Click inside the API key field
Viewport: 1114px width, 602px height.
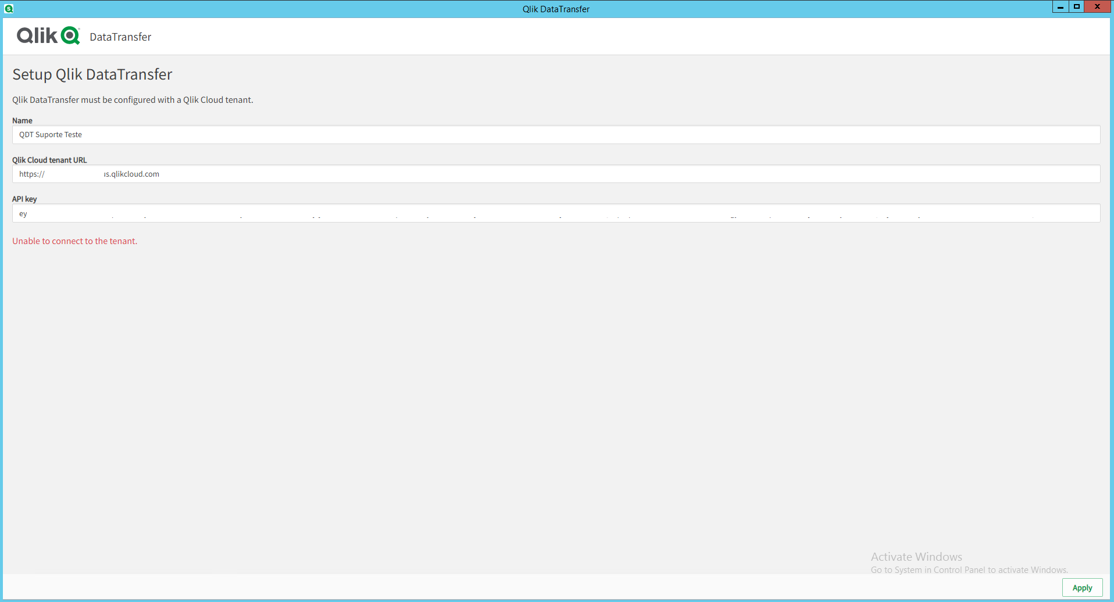click(556, 213)
